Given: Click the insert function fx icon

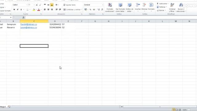Looking at the screenshot, I should pos(23,18).
